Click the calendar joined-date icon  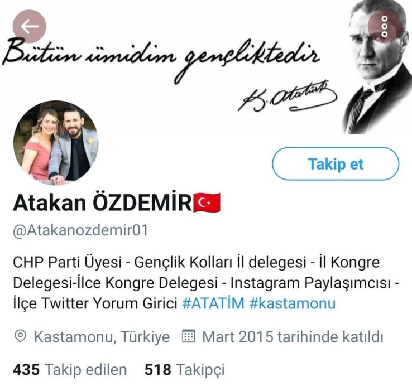(x=189, y=336)
